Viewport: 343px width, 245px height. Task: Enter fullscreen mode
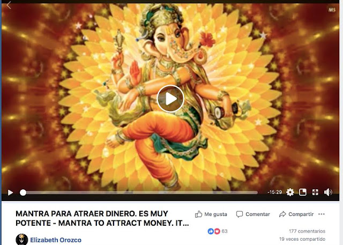(x=315, y=192)
